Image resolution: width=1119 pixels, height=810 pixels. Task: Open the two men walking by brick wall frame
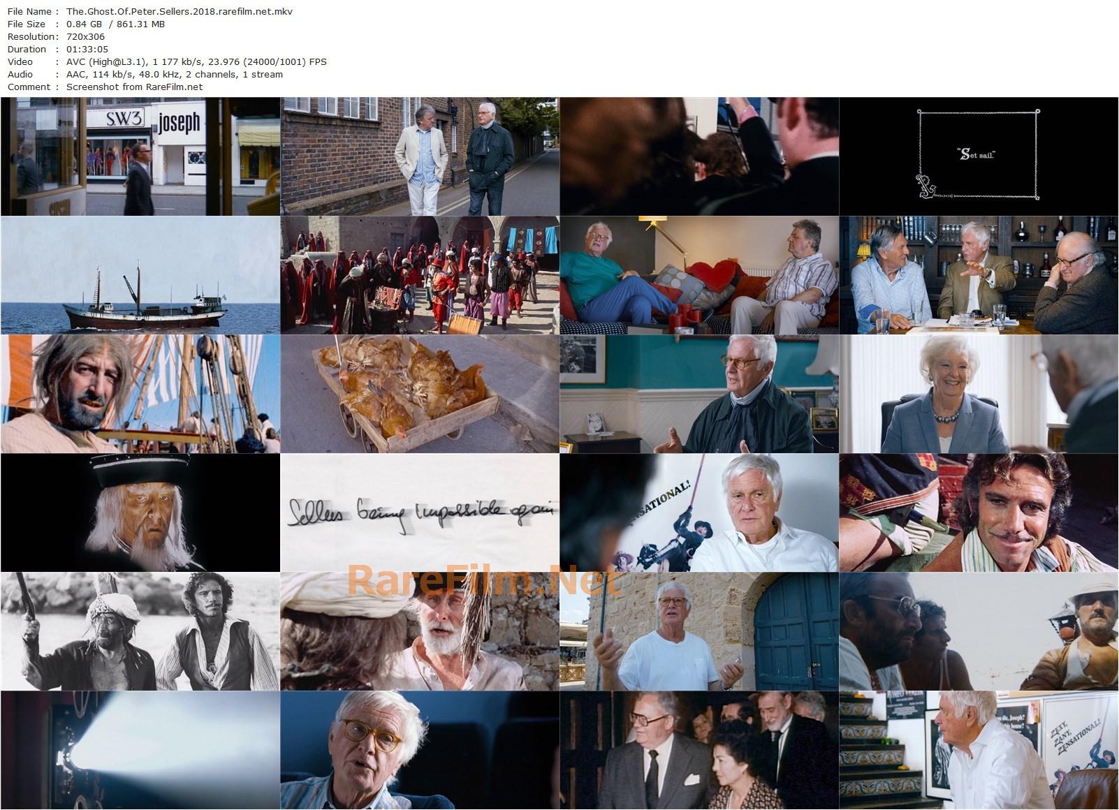coord(420,156)
